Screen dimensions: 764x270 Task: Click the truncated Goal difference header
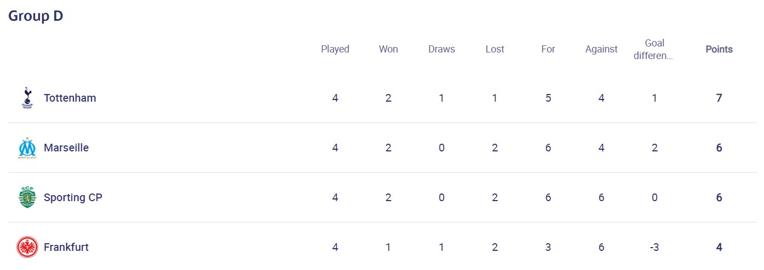654,49
